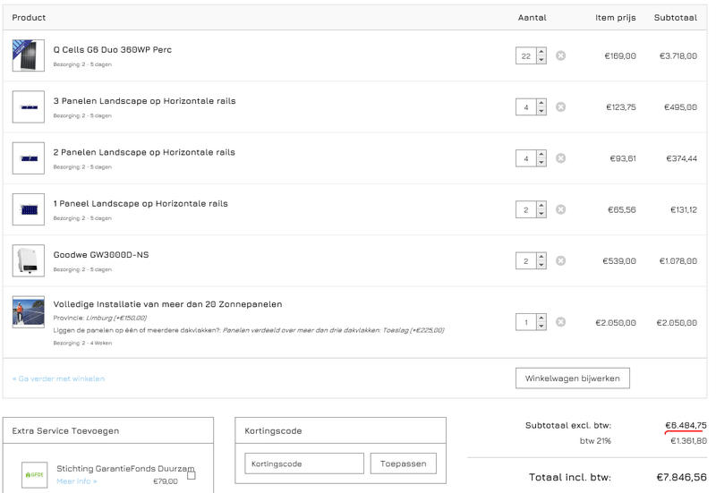Remove 1 Paneel Landscape item from cart
The width and height of the screenshot is (716, 493).
pos(561,209)
